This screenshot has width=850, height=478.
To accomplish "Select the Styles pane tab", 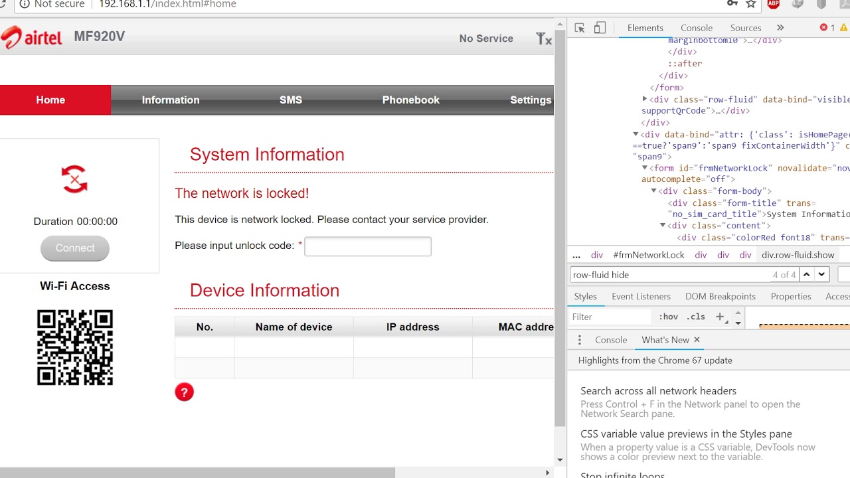I will (x=586, y=296).
